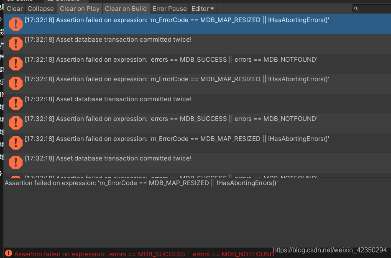391x258 pixels.
Task: Click Clear on Build
Action: click(126, 8)
